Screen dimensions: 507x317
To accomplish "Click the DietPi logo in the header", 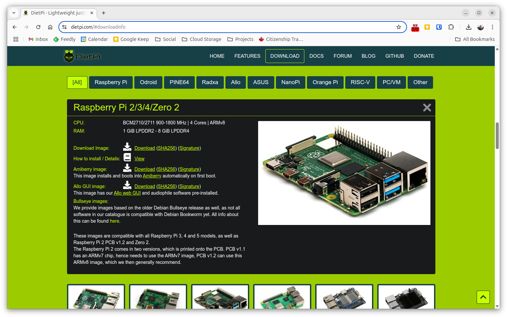I will (82, 56).
